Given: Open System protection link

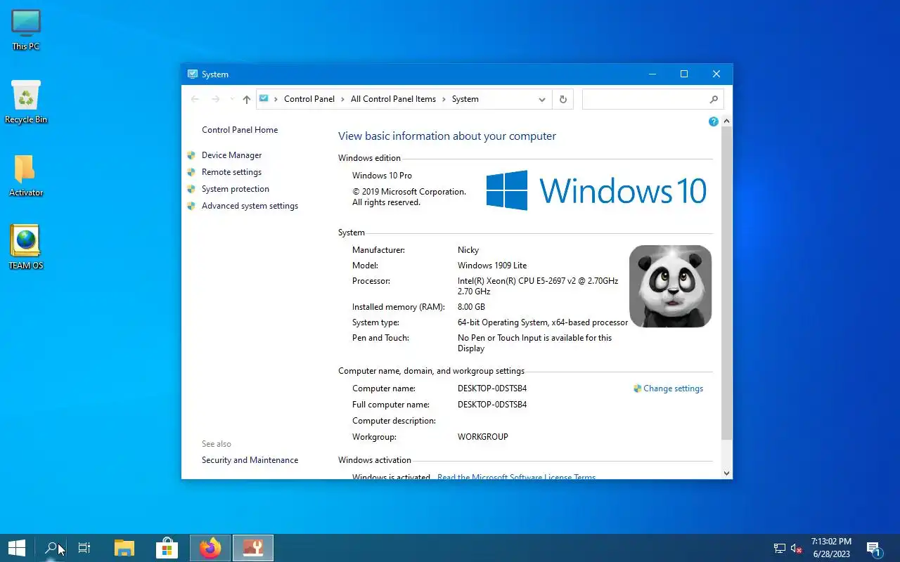Looking at the screenshot, I should [x=235, y=189].
